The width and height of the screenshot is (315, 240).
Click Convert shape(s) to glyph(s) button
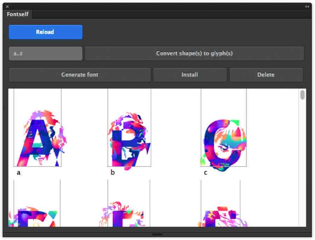tap(195, 54)
